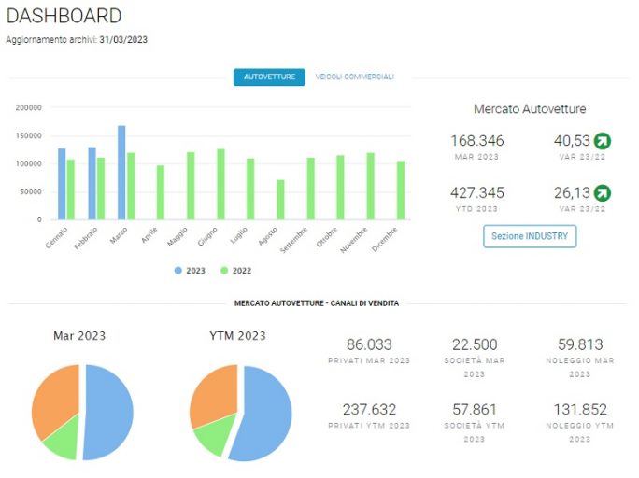This screenshot has height=478, width=639.
Task: Open the Sezione INDUSTRY button
Action: click(530, 236)
